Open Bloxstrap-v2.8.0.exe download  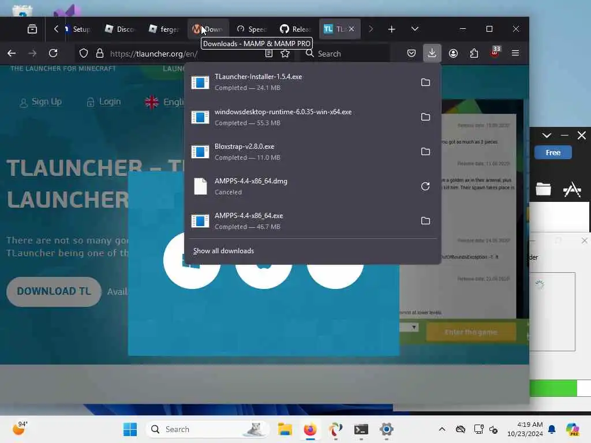[300, 152]
